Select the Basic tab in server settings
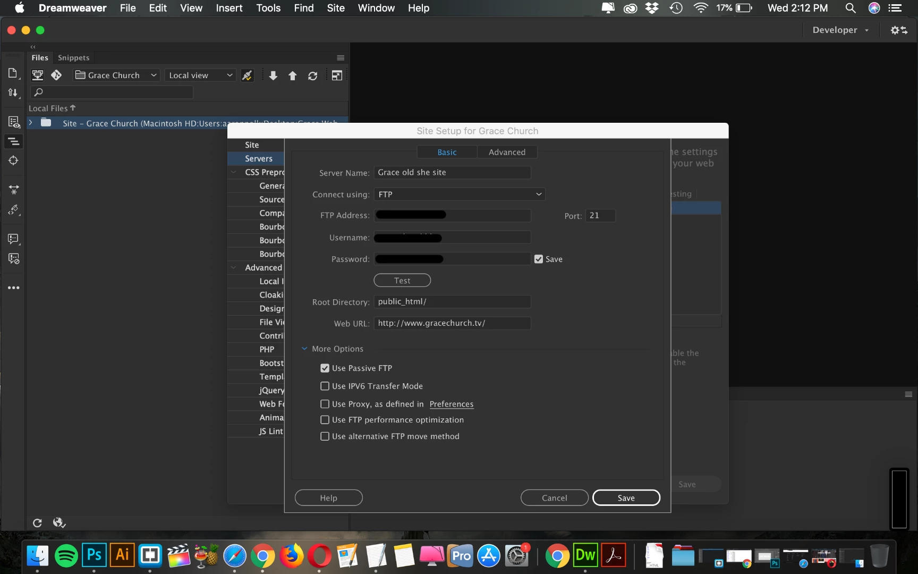 (x=447, y=152)
